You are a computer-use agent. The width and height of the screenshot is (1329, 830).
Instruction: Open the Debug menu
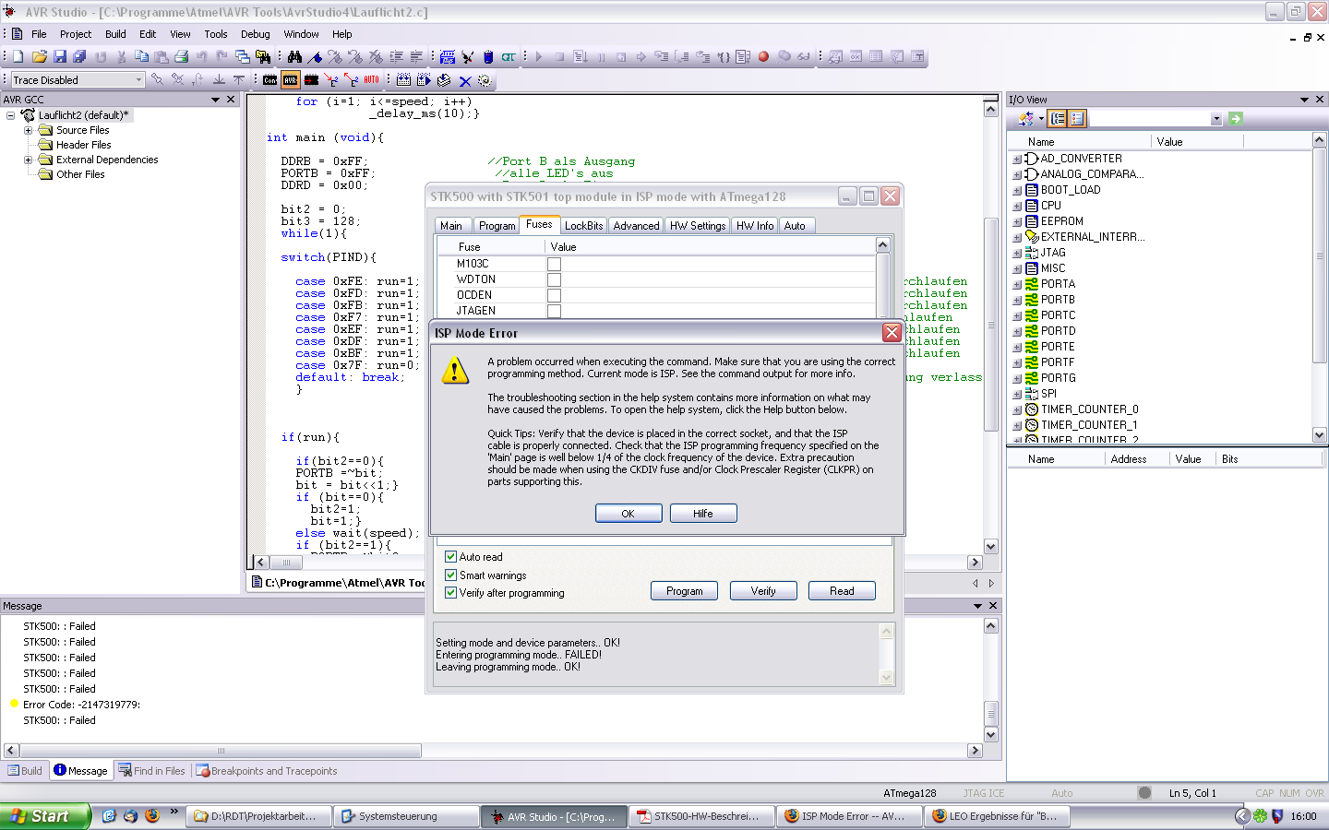(x=256, y=34)
